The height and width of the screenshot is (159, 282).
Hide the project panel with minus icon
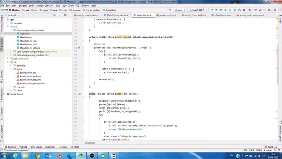click(x=70, y=15)
